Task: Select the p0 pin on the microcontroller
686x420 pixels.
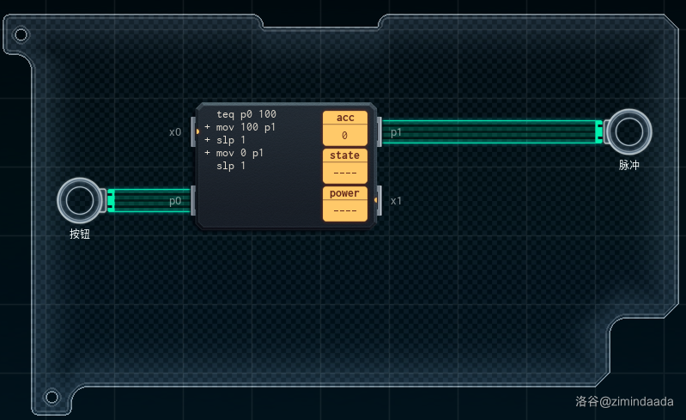Action: pos(194,201)
